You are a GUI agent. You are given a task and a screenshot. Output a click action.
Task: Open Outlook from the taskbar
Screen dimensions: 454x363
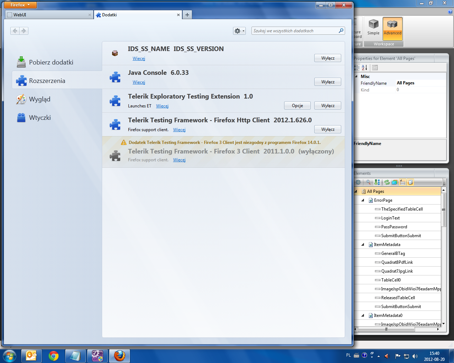click(32, 356)
